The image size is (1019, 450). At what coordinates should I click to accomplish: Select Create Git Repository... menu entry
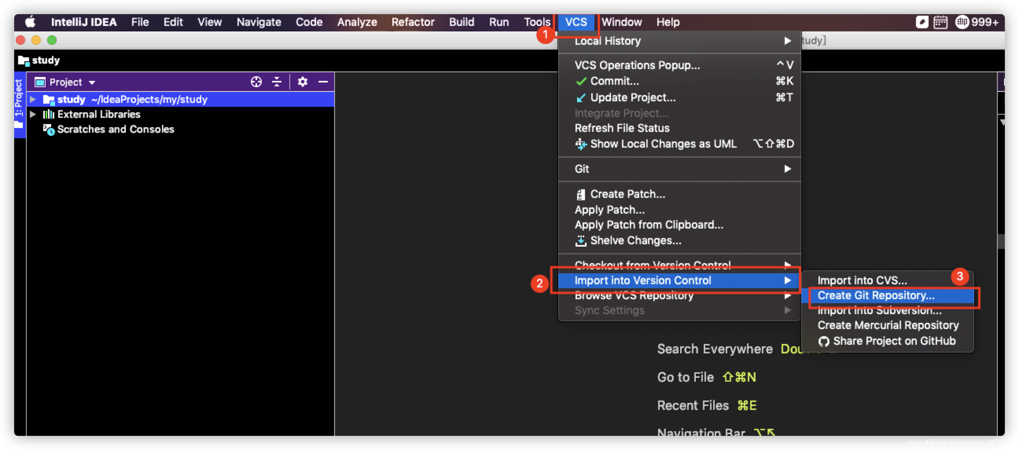876,296
